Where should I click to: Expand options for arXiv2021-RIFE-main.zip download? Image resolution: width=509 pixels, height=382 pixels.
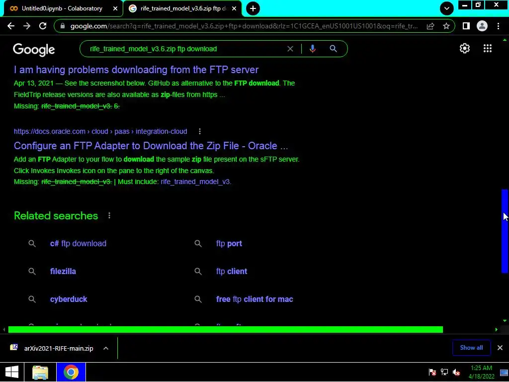tap(106, 348)
